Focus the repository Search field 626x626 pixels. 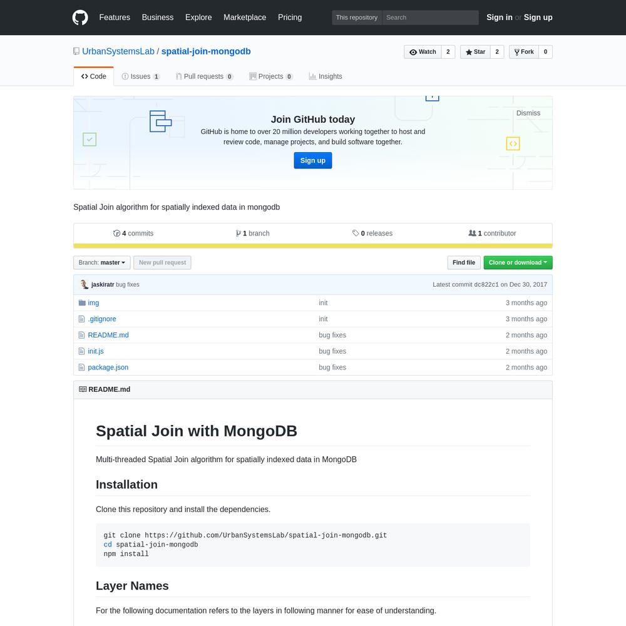coord(431,18)
